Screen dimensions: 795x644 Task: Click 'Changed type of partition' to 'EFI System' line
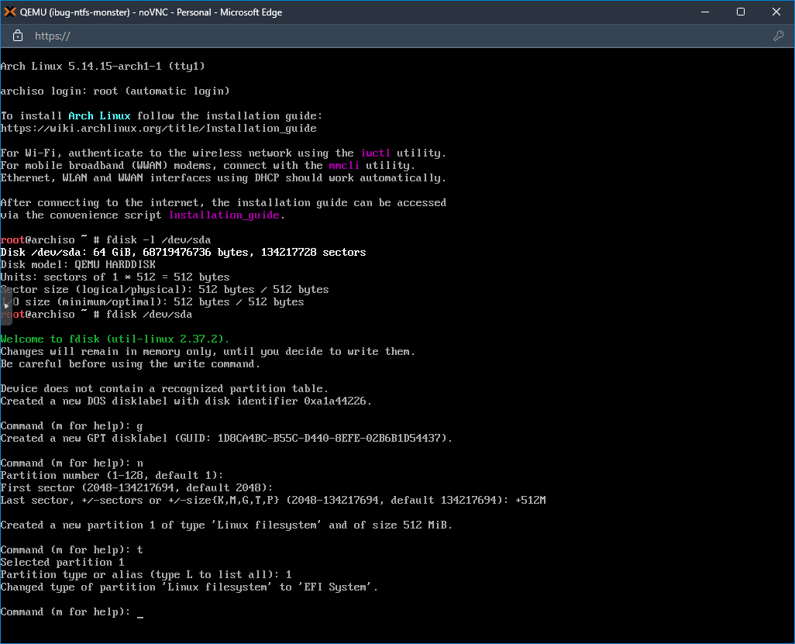[x=189, y=587]
